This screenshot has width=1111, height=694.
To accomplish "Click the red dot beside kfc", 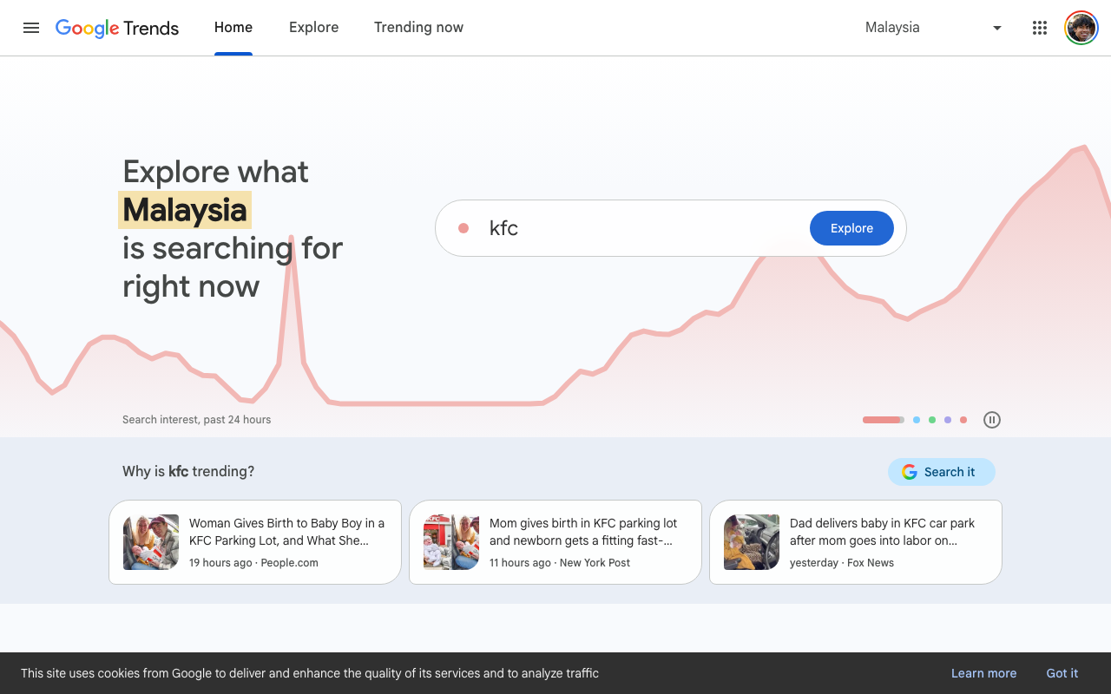I will pyautogui.click(x=463, y=228).
